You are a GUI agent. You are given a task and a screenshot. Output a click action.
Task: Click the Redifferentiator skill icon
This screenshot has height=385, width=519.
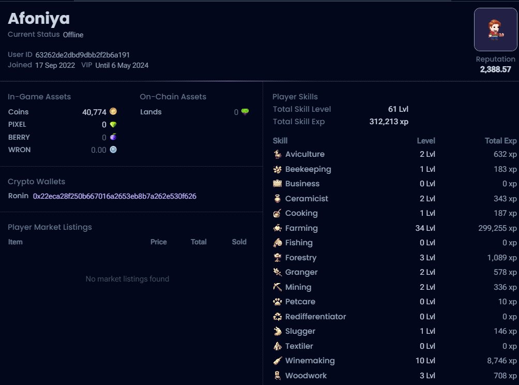(278, 316)
